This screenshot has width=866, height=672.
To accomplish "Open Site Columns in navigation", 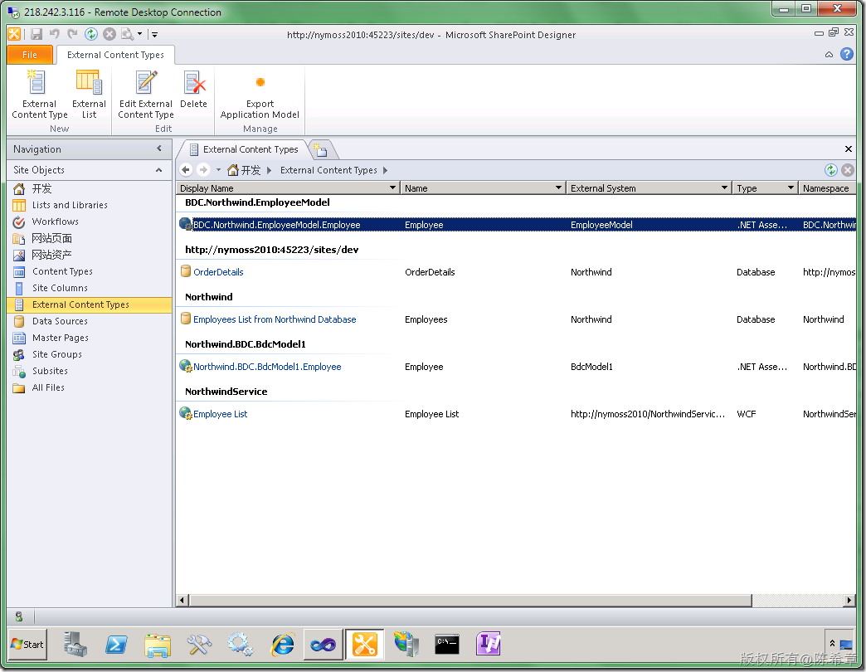I will pyautogui.click(x=60, y=288).
